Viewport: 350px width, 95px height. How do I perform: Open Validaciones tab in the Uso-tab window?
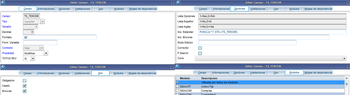(82, 73)
